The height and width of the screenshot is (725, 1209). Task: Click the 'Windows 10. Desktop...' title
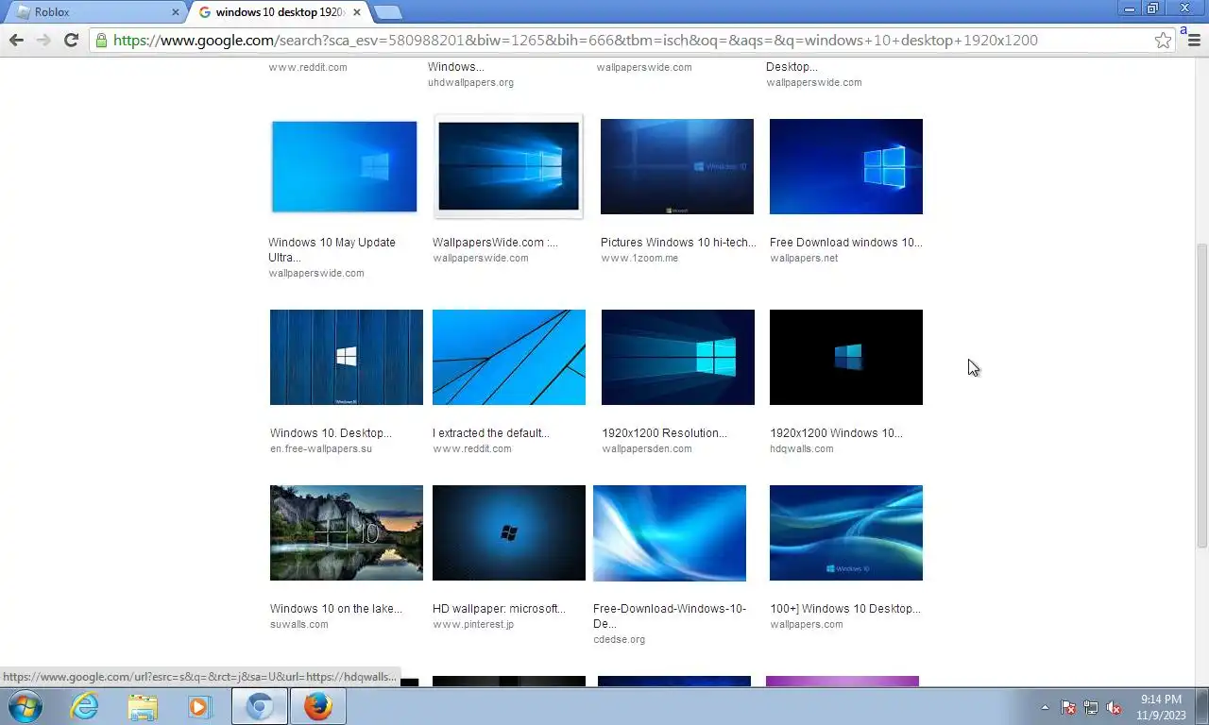click(331, 433)
